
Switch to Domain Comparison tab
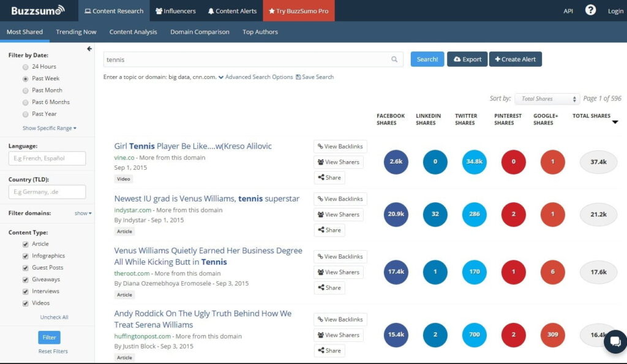tap(200, 32)
